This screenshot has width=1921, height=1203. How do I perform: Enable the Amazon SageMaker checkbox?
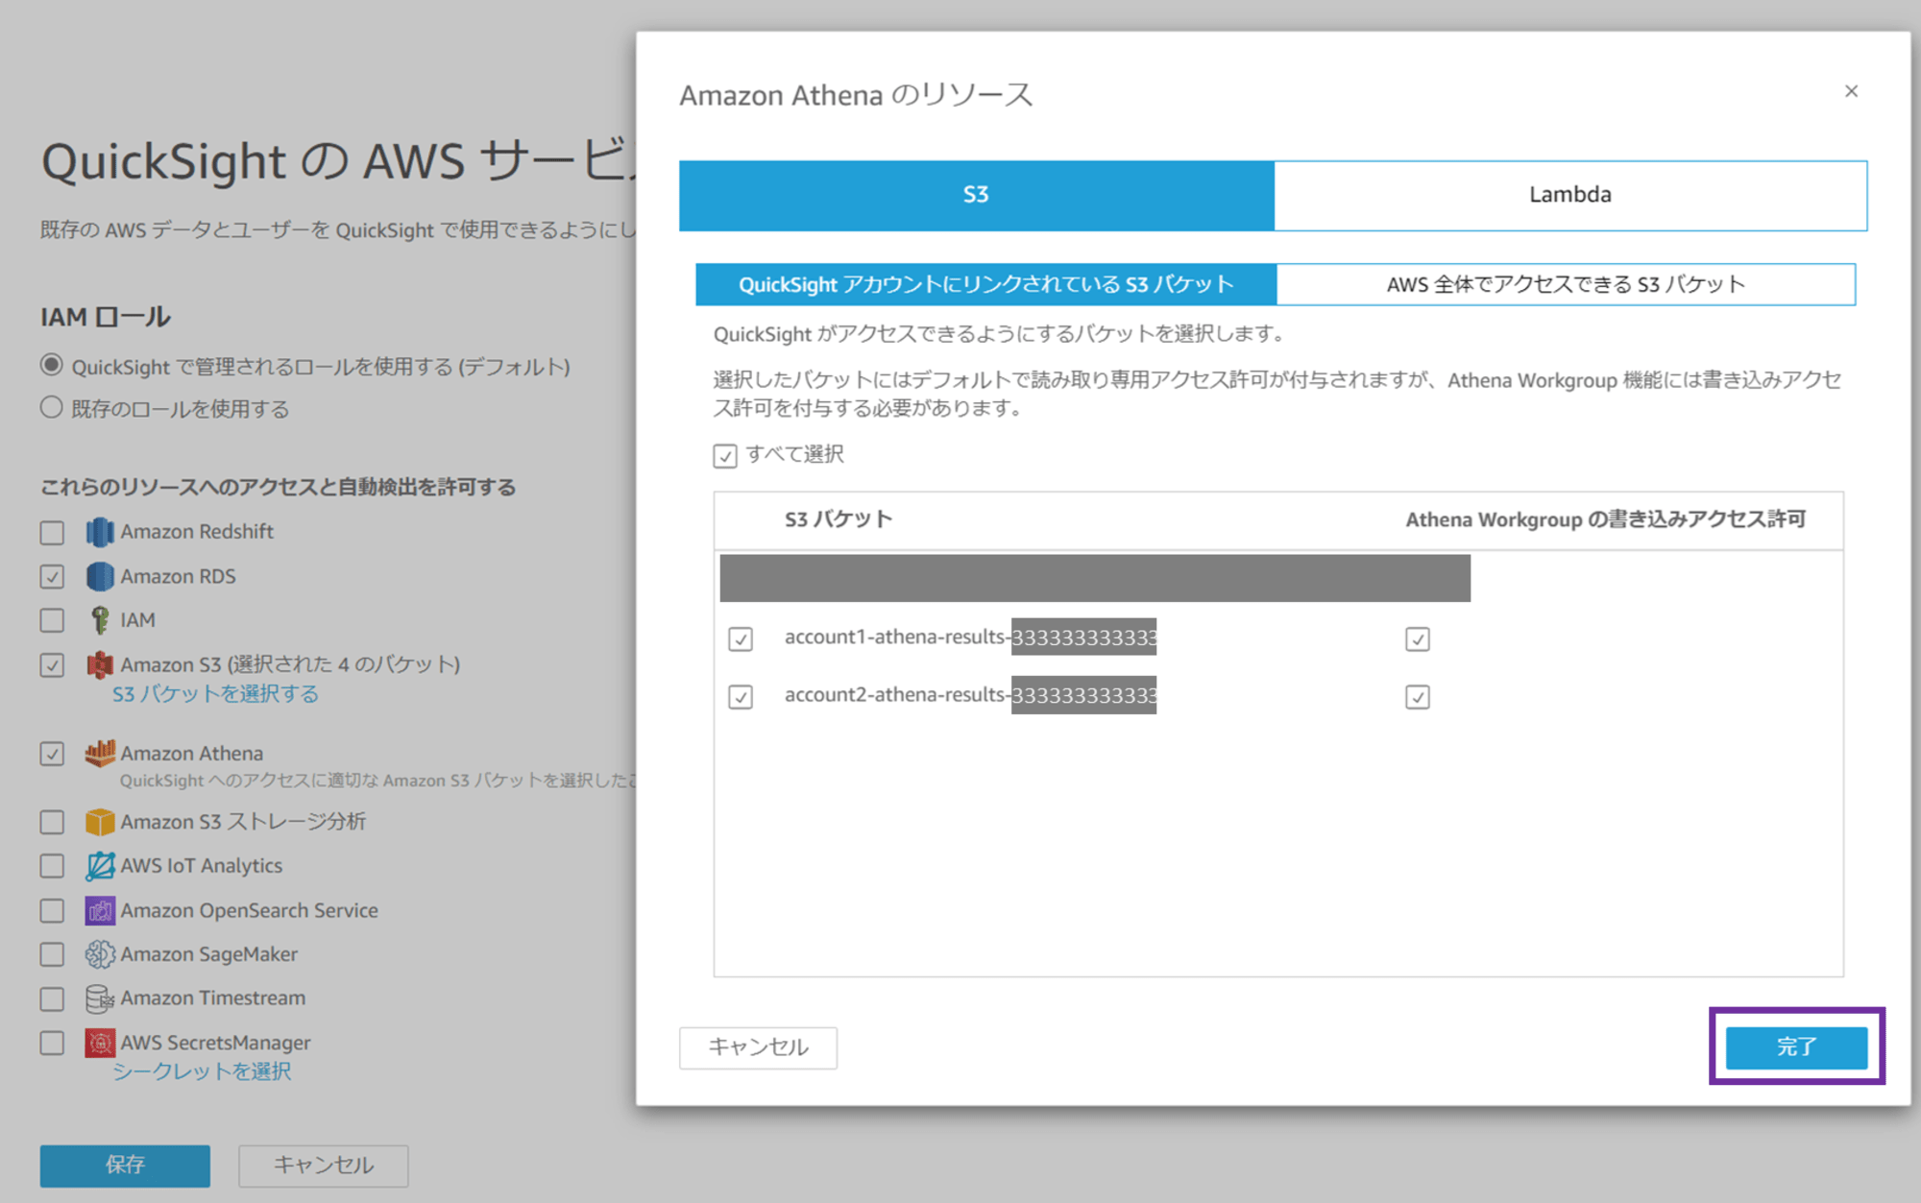pos(52,955)
